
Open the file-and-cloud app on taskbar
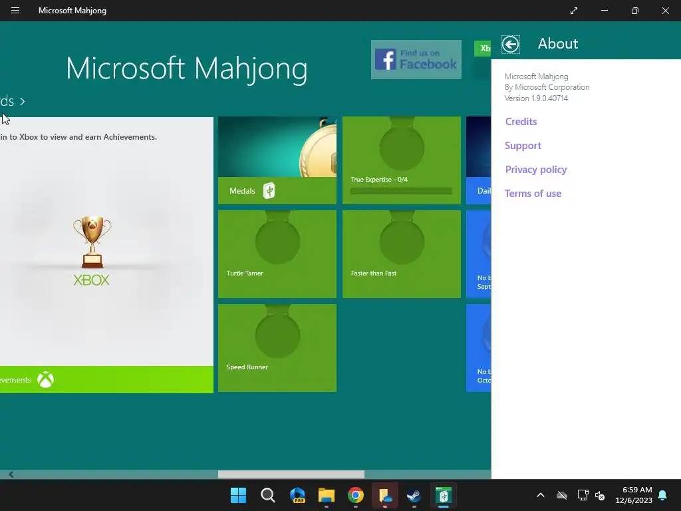(x=385, y=495)
